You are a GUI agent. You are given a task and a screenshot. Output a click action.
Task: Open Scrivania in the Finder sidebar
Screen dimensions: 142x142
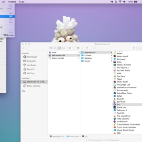[x=32, y=61]
